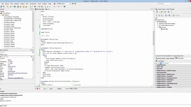Image resolution: width=191 pixels, height=107 pixels.
Task: Collapse the Unit1.pas node
Action: click(x=158, y=27)
